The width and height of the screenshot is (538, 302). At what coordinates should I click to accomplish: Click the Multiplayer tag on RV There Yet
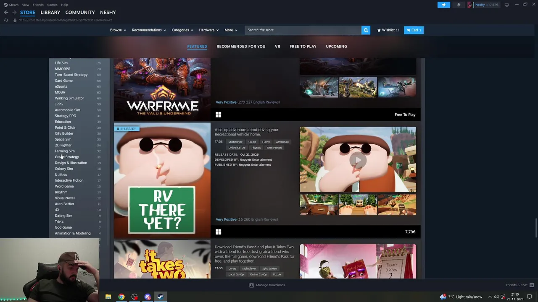[x=235, y=142]
